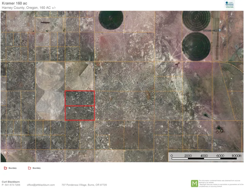Click the phone number 541-573-7206
Viewport: 244px width, 188px height.
[x=13, y=185]
